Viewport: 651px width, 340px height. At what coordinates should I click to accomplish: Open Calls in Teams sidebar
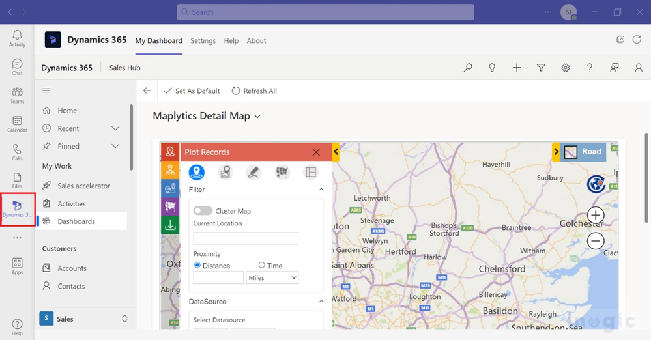(x=17, y=152)
